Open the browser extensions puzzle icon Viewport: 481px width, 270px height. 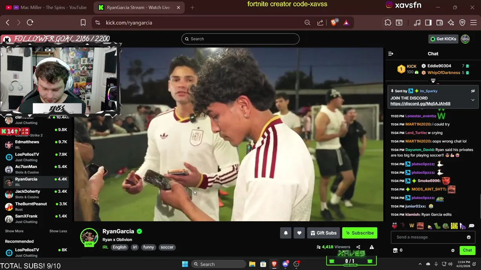388,22
